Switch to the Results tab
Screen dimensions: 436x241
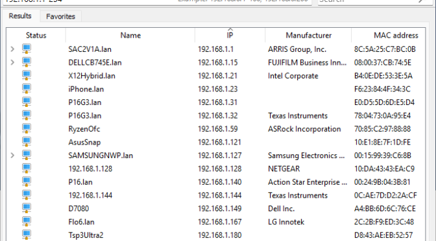[20, 16]
